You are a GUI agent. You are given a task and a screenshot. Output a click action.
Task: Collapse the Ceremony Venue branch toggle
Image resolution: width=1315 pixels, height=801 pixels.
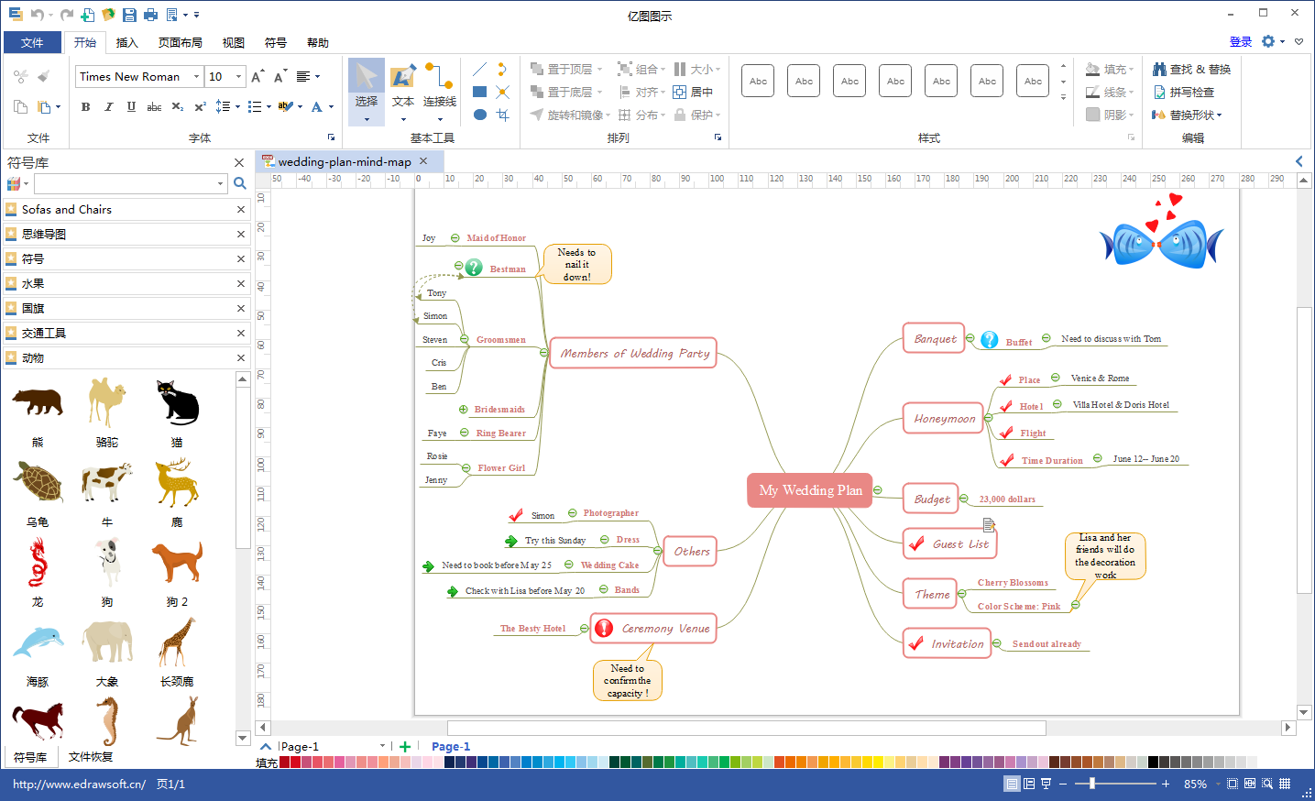point(585,628)
